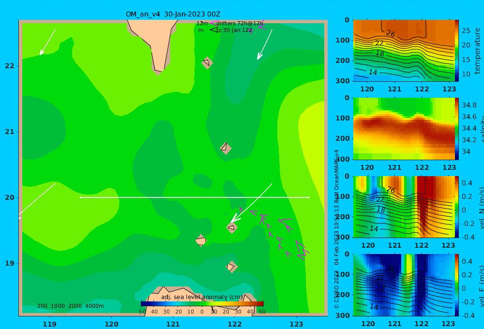Click the 'to 30-Jan 12Z' legend text
The image size is (484, 329).
coord(234,30)
